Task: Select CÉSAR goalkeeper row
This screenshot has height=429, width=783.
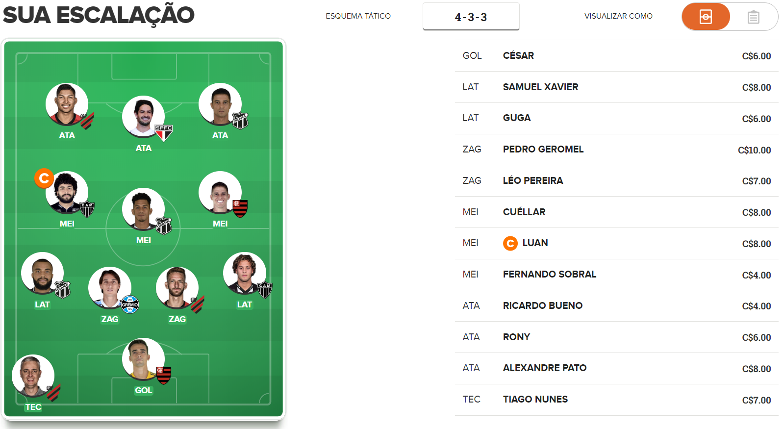Action: [616, 56]
